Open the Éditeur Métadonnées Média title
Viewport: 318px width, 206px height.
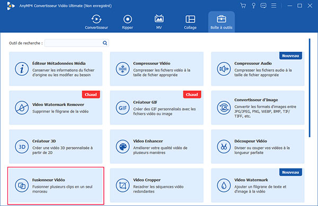[59, 63]
